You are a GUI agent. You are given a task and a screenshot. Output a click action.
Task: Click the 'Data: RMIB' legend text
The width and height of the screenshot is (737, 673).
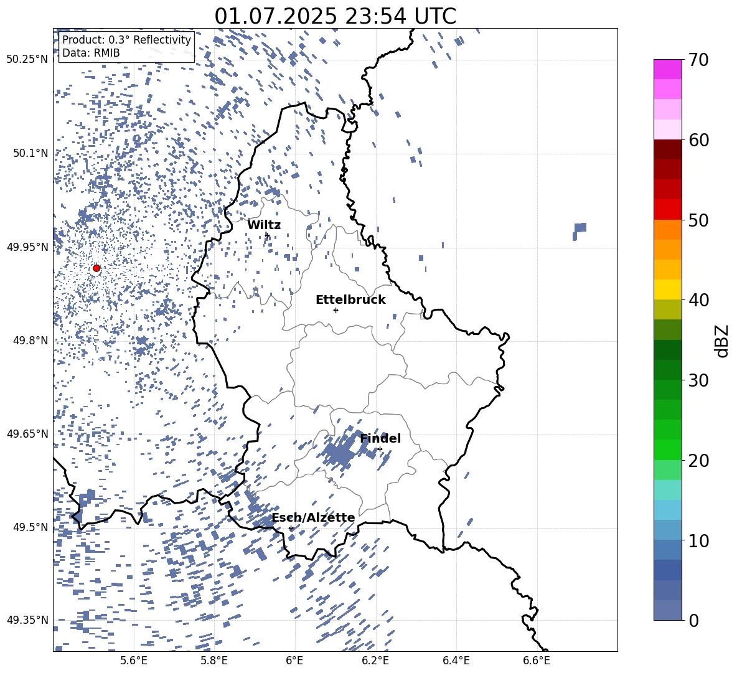[91, 53]
